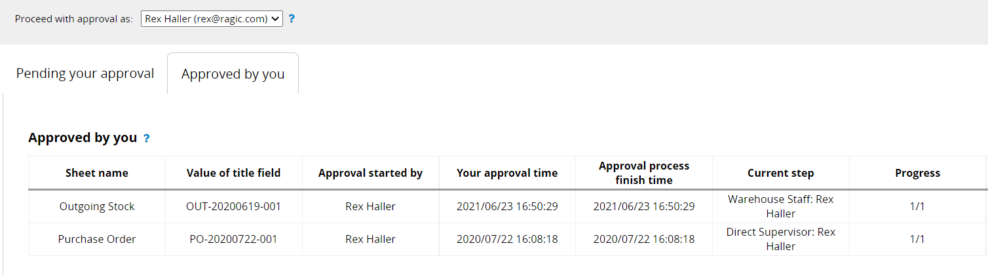Select the Approved by you tab
Viewport: 988px width, 275px height.
(233, 74)
